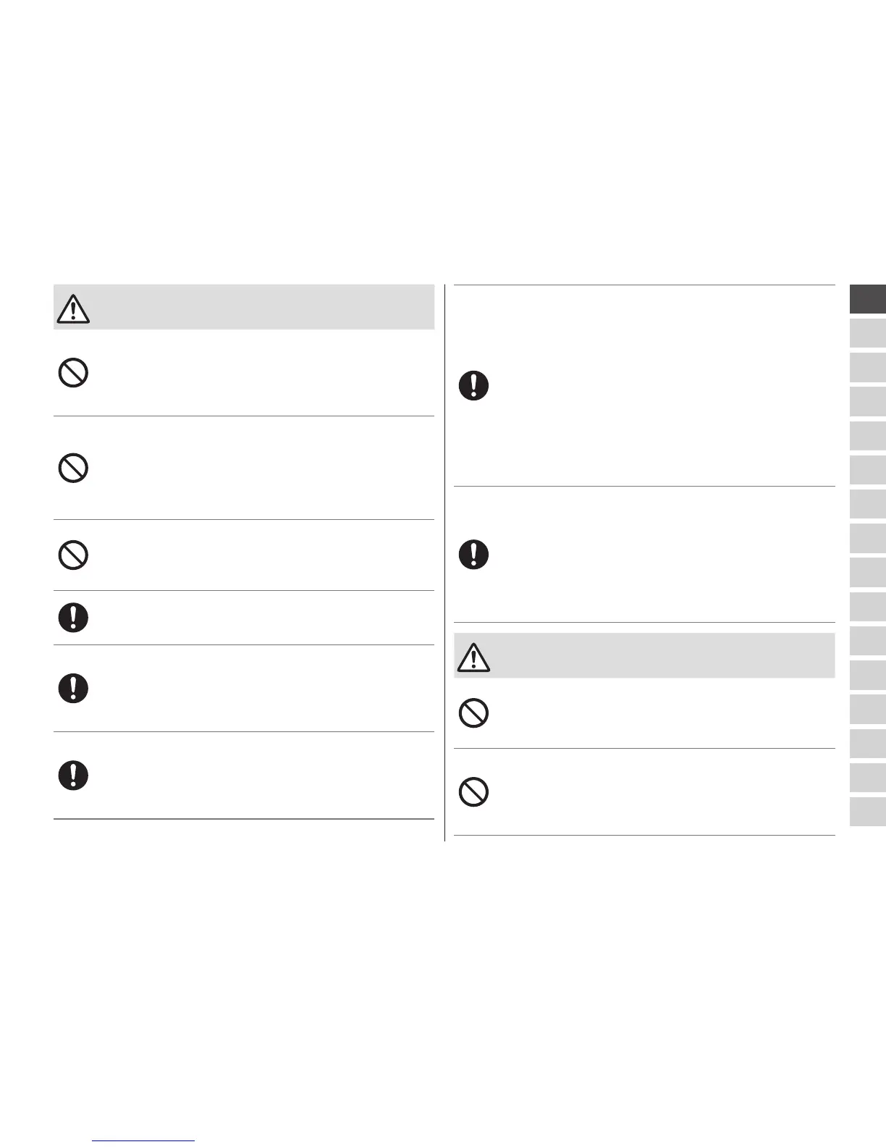Click the warning triangle in the left column header
Viewport: 886px width, 1147px height.
[x=72, y=309]
